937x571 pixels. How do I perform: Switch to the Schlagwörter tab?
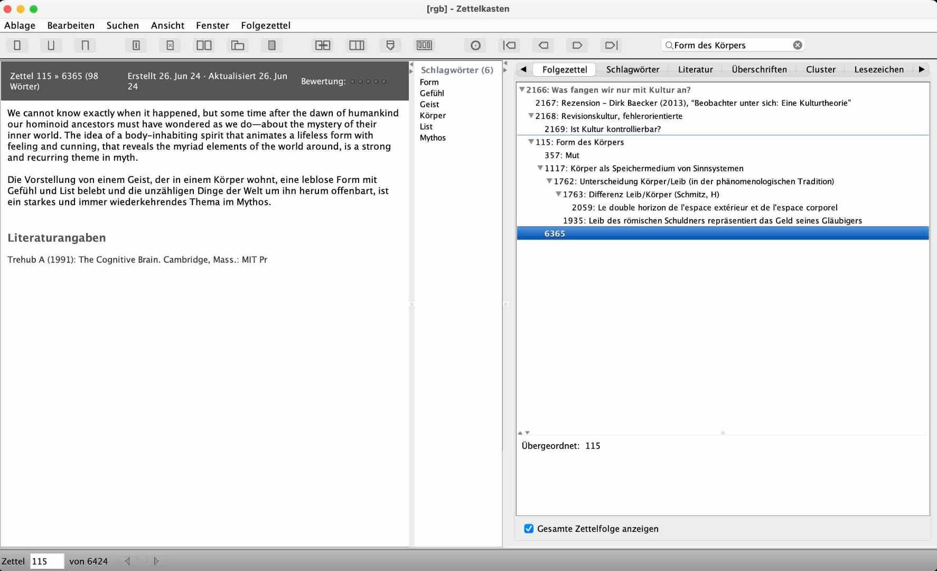(633, 69)
